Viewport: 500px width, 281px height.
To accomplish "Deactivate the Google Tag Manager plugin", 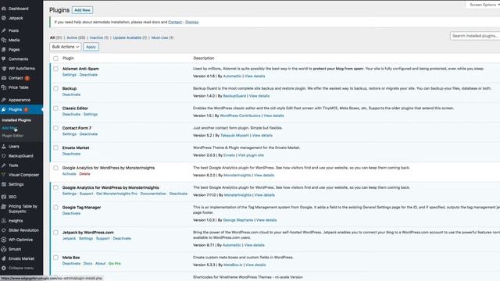I will (71, 213).
